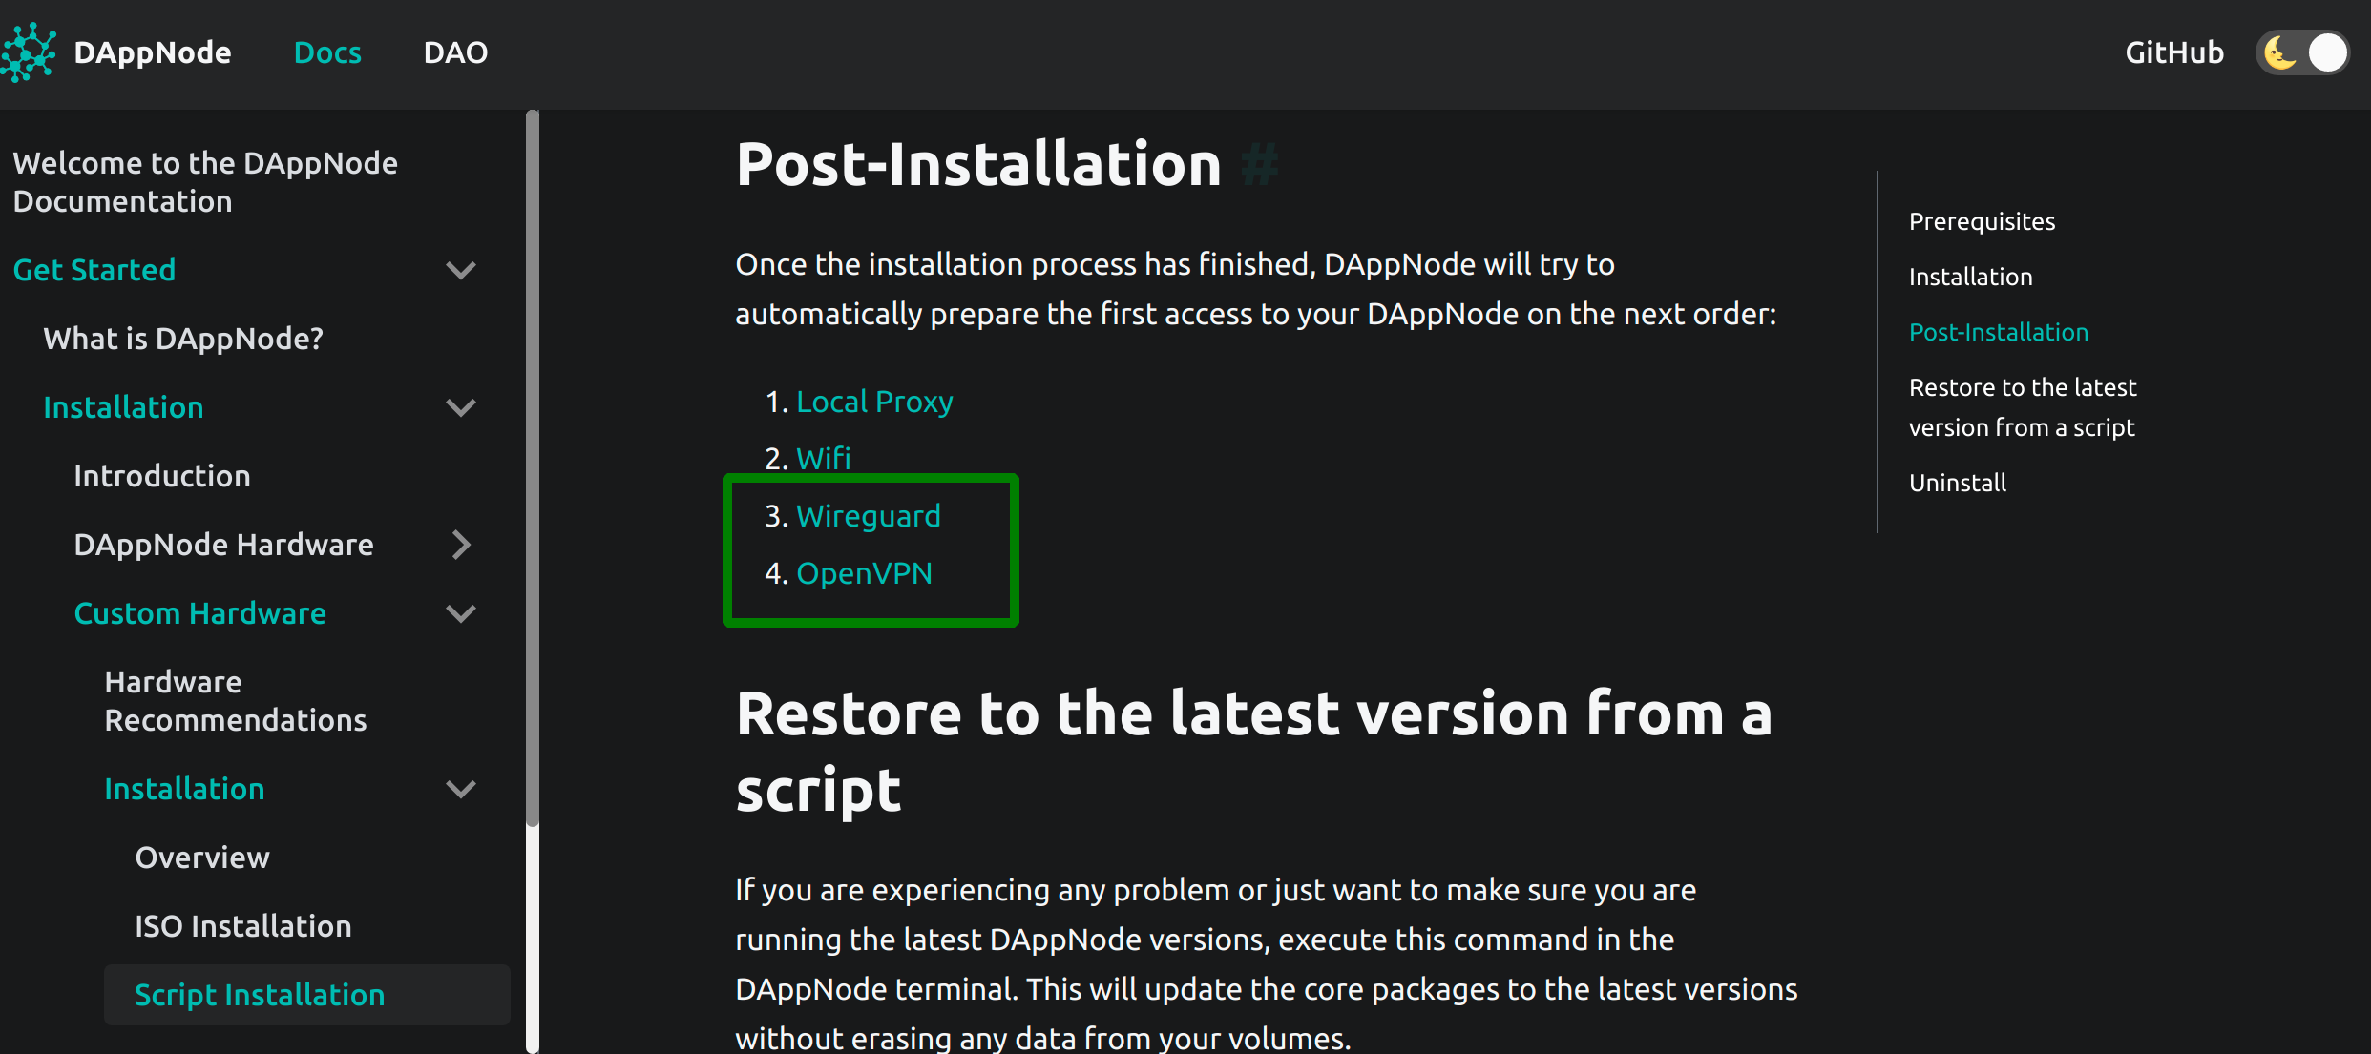Collapse the Custom Hardware section

pyautogui.click(x=461, y=613)
